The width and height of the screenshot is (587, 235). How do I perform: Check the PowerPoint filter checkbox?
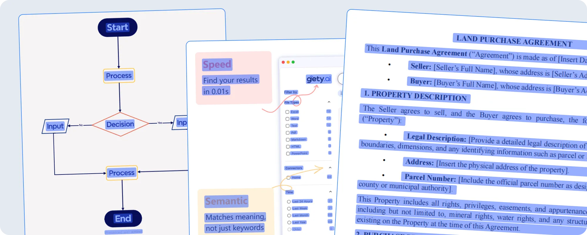coord(288,154)
